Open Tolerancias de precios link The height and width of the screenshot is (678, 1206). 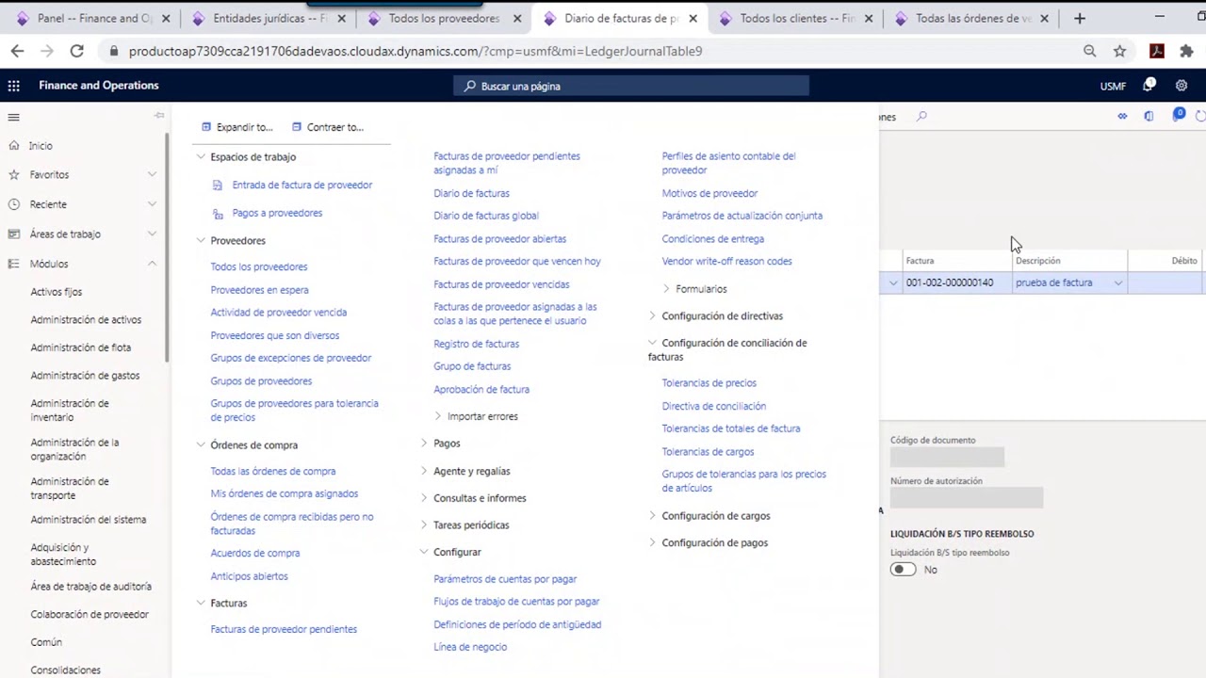(x=709, y=383)
